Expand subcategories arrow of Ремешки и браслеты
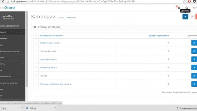Image resolution: width=197 pixels, height=111 pixels. click(70, 84)
